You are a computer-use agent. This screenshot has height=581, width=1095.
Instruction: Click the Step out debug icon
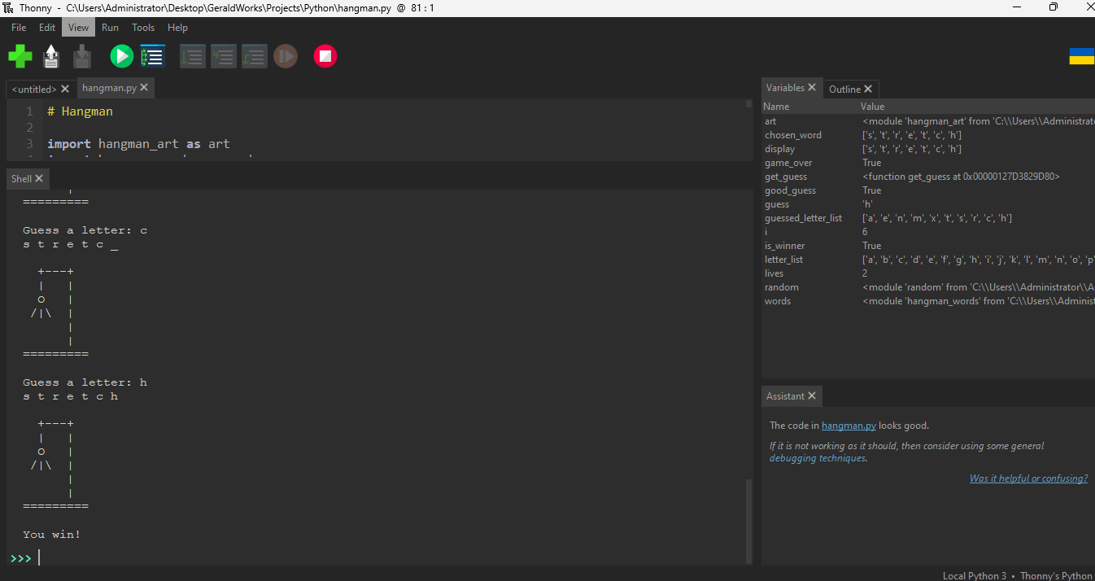255,56
